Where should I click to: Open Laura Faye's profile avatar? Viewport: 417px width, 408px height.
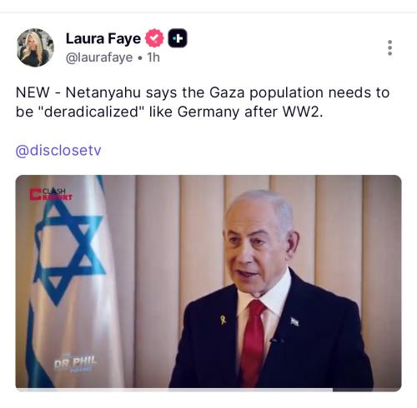tap(35, 47)
